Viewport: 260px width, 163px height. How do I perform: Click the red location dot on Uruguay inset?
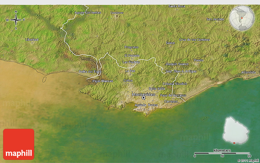pos(235,143)
